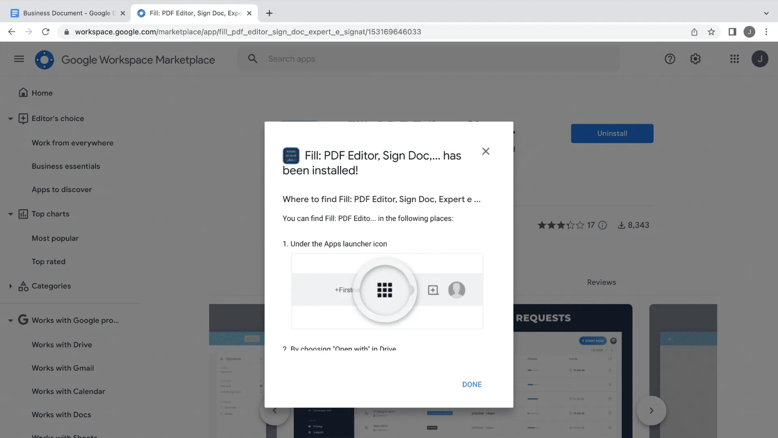Screen dimensions: 778x438
Task: Open the Google apps launcher grid
Action: click(x=735, y=59)
